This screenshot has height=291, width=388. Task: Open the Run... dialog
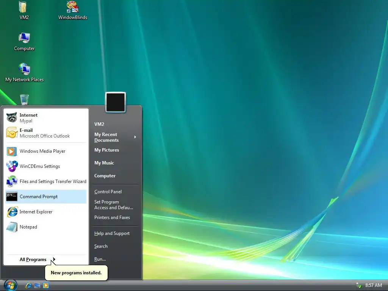100,259
